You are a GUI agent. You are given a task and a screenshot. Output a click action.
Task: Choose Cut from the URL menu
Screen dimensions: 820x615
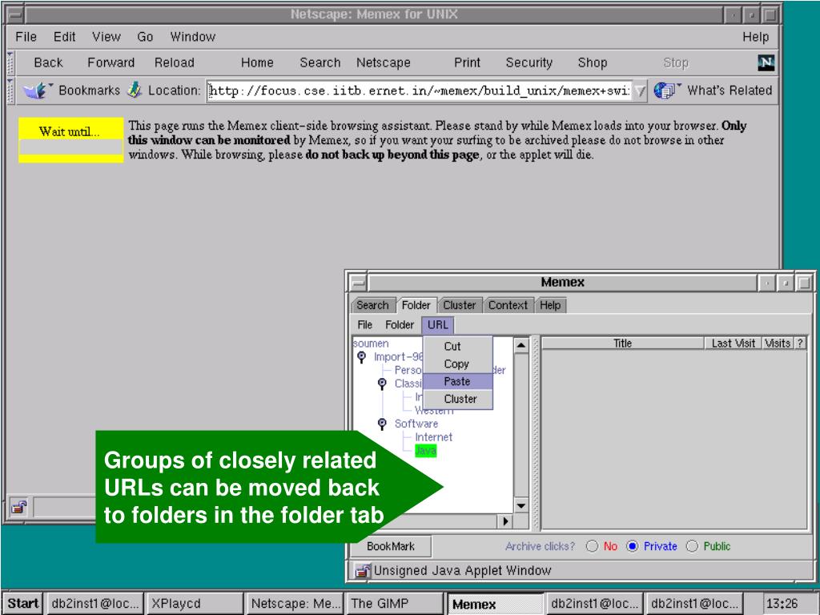(x=457, y=346)
